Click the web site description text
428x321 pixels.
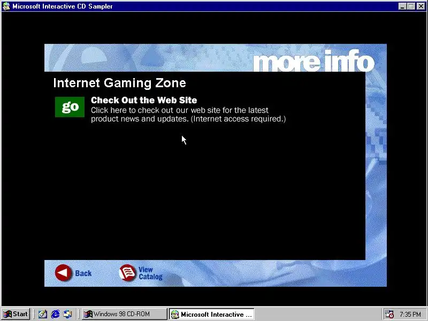point(188,114)
